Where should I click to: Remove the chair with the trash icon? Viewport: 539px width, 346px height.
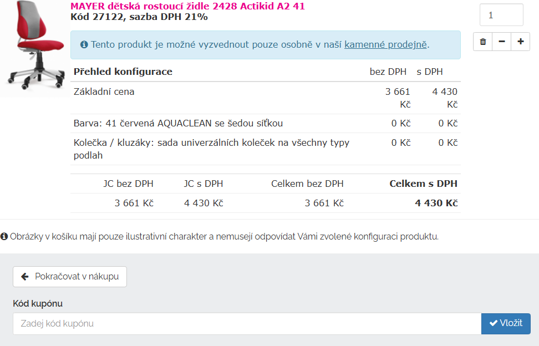[x=483, y=42]
